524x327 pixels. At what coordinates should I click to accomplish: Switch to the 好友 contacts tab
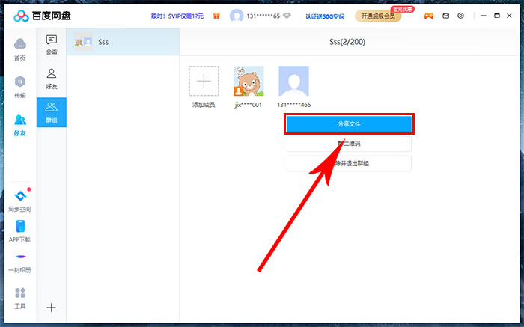pos(52,79)
